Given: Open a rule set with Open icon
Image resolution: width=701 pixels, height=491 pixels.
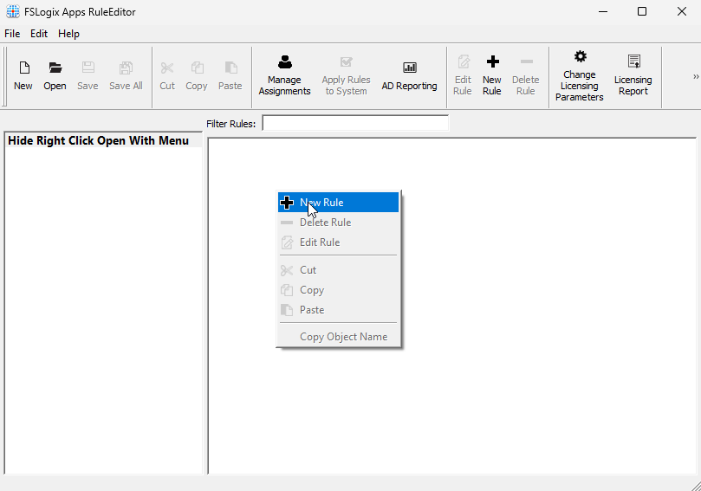Looking at the screenshot, I should click(55, 75).
